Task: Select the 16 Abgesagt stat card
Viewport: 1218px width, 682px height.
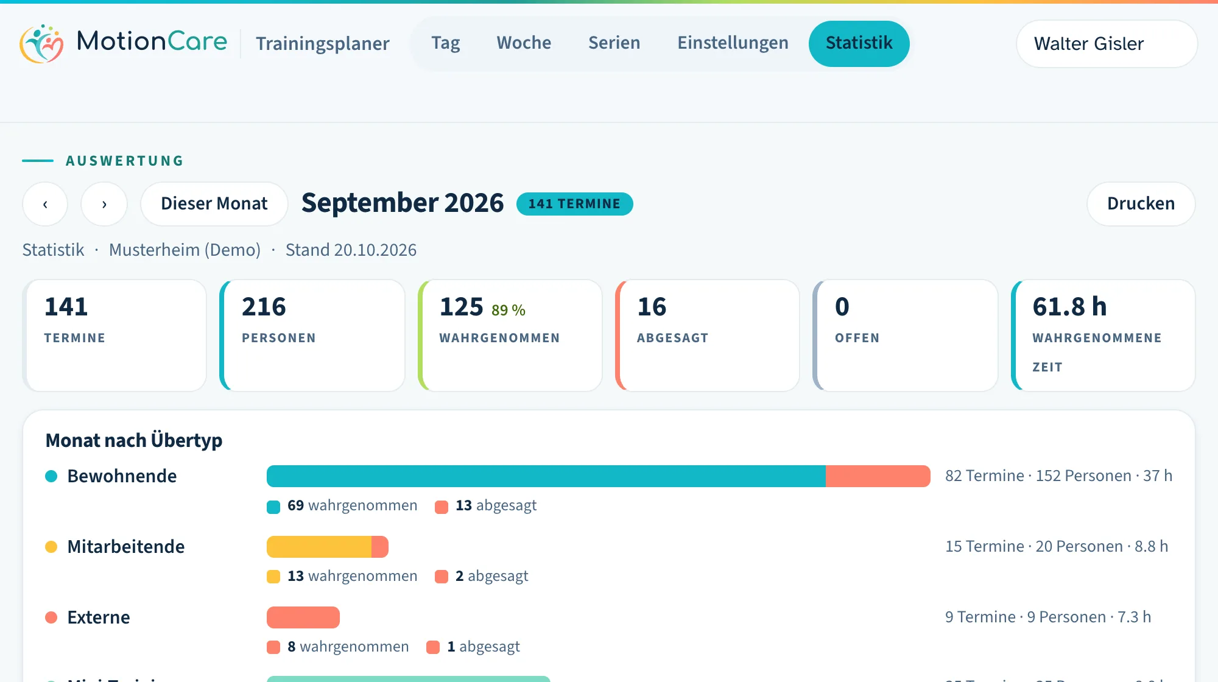Action: [707, 336]
